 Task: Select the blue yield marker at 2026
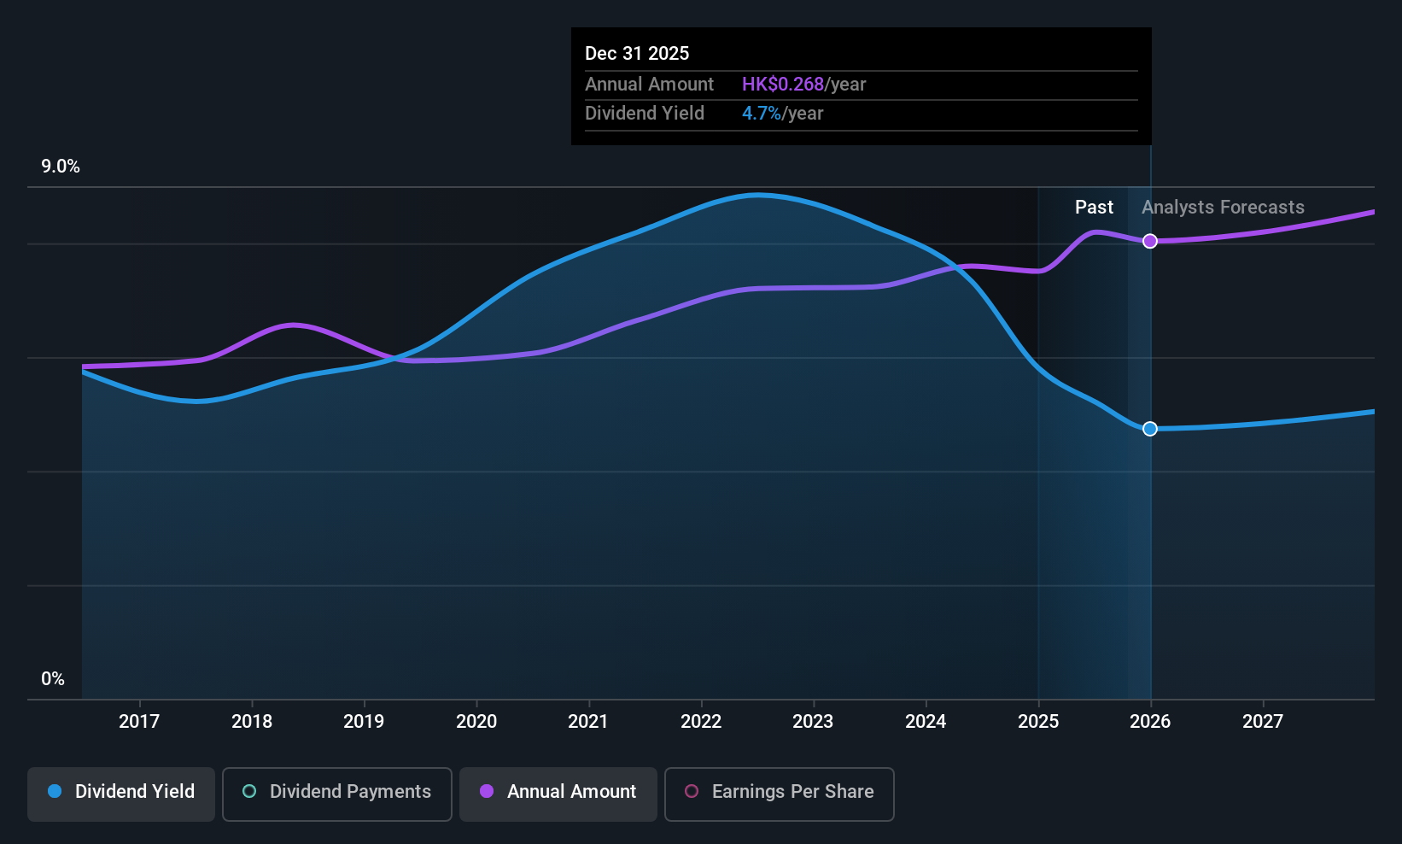[1150, 429]
